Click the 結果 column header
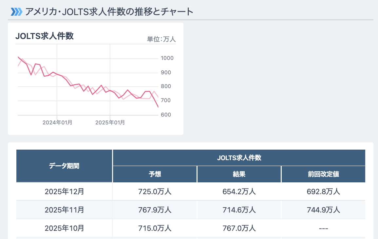Screen dimensions: 378x239 pyautogui.click(x=239, y=174)
